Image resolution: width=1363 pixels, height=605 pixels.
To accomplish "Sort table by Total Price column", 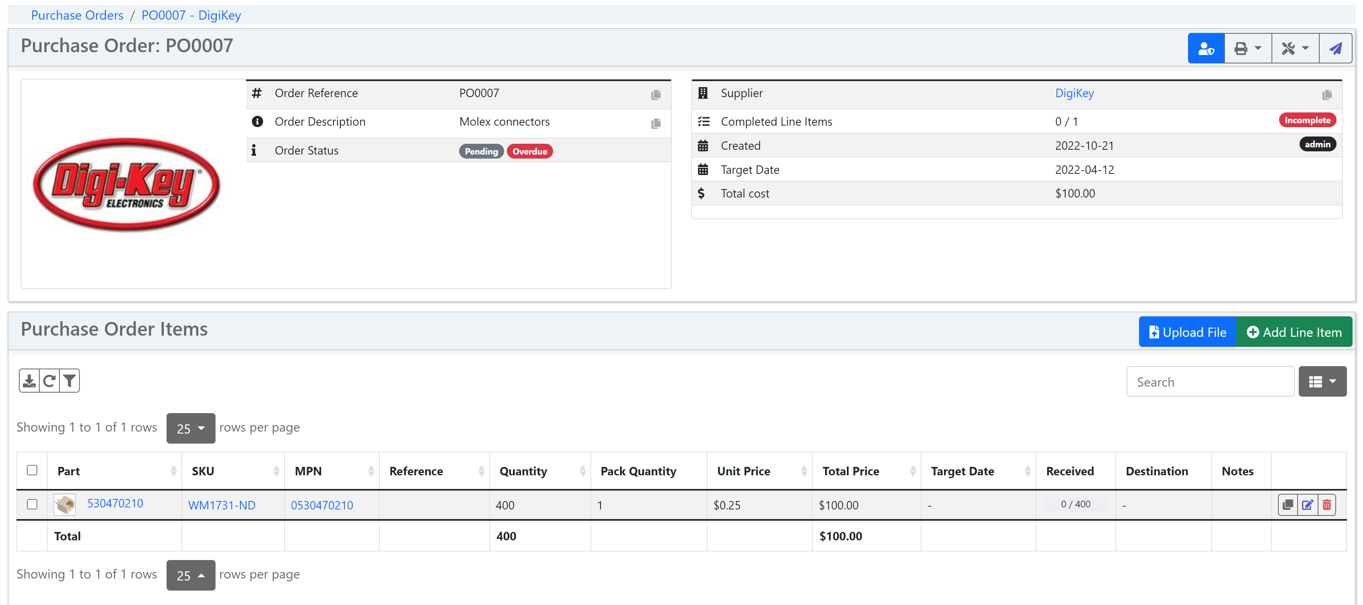I will pyautogui.click(x=867, y=471).
